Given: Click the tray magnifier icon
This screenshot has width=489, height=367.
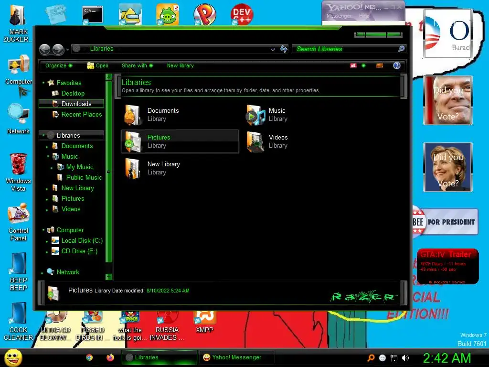Looking at the screenshot, I should tap(371, 358).
